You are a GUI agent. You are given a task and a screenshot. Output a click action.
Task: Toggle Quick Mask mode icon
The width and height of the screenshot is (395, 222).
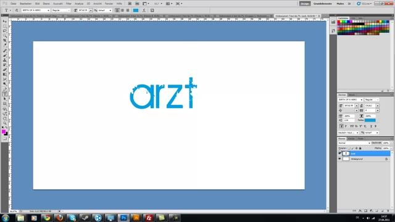click(x=5, y=138)
